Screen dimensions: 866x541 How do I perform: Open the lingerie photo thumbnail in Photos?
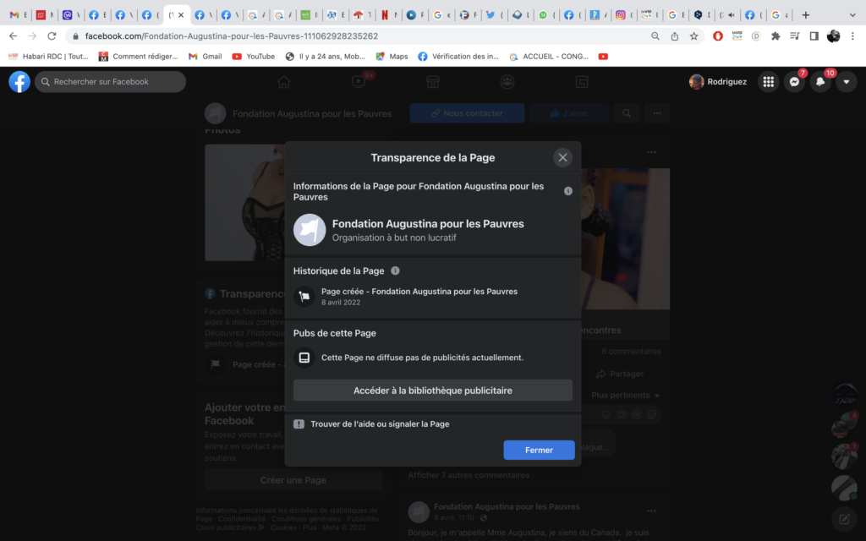pyautogui.click(x=244, y=203)
